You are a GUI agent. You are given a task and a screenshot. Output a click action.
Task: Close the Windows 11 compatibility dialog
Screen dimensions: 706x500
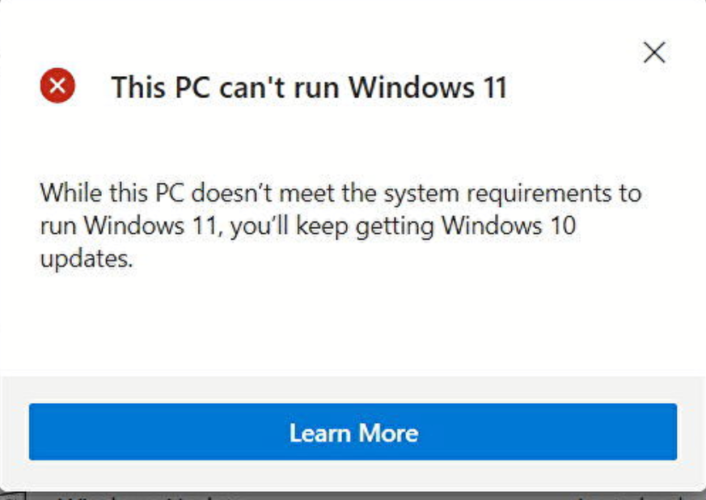tap(653, 53)
